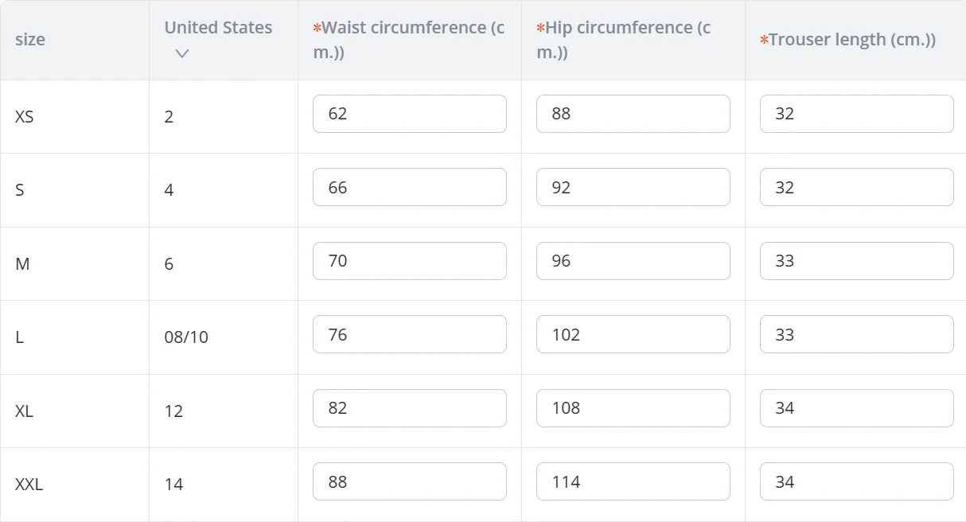Click the United States column header
966x522 pixels.
pos(218,28)
